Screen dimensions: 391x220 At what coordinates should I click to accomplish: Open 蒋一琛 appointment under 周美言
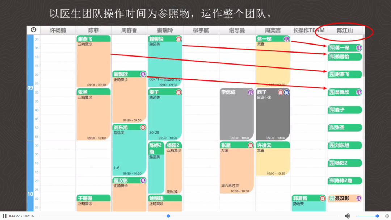tap(273, 61)
